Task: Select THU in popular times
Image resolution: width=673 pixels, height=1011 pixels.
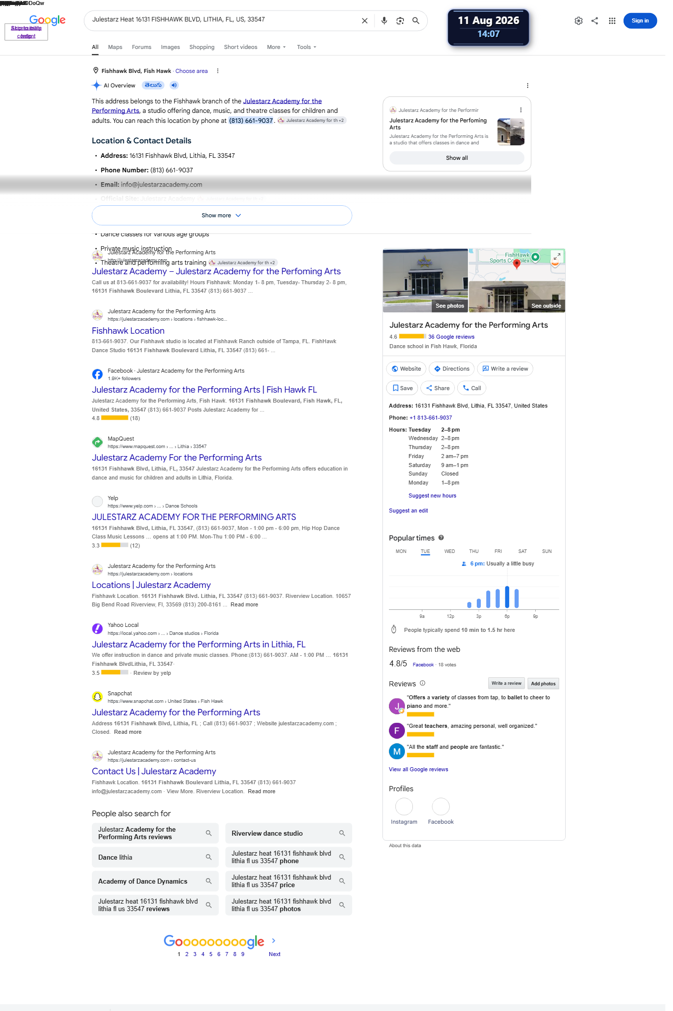Action: [474, 551]
